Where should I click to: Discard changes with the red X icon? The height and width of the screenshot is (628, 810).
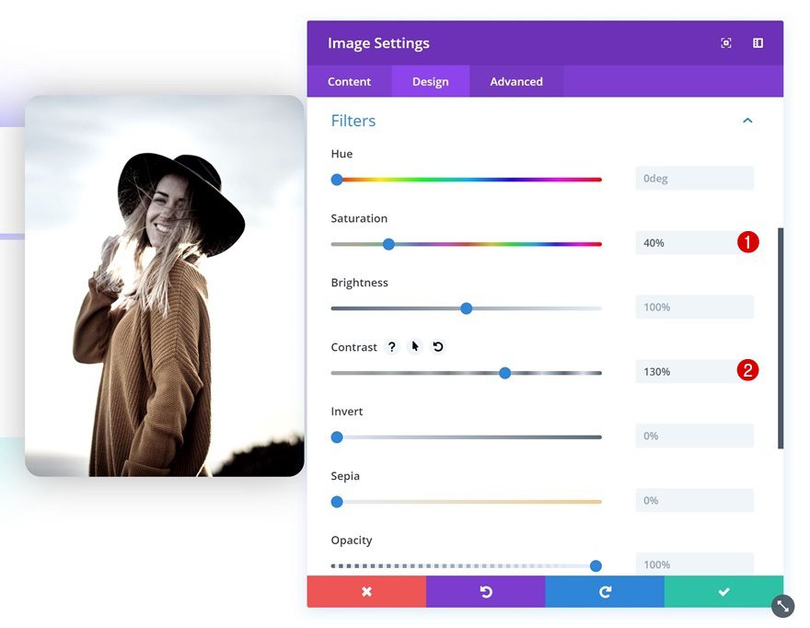tap(366, 591)
